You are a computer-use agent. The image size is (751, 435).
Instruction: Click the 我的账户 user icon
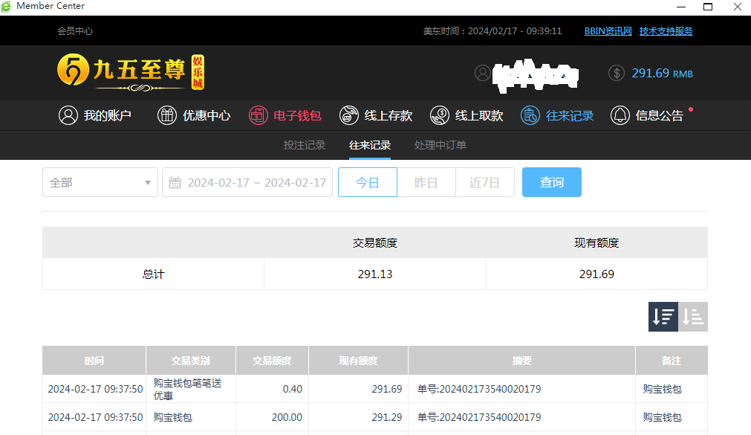coord(68,115)
